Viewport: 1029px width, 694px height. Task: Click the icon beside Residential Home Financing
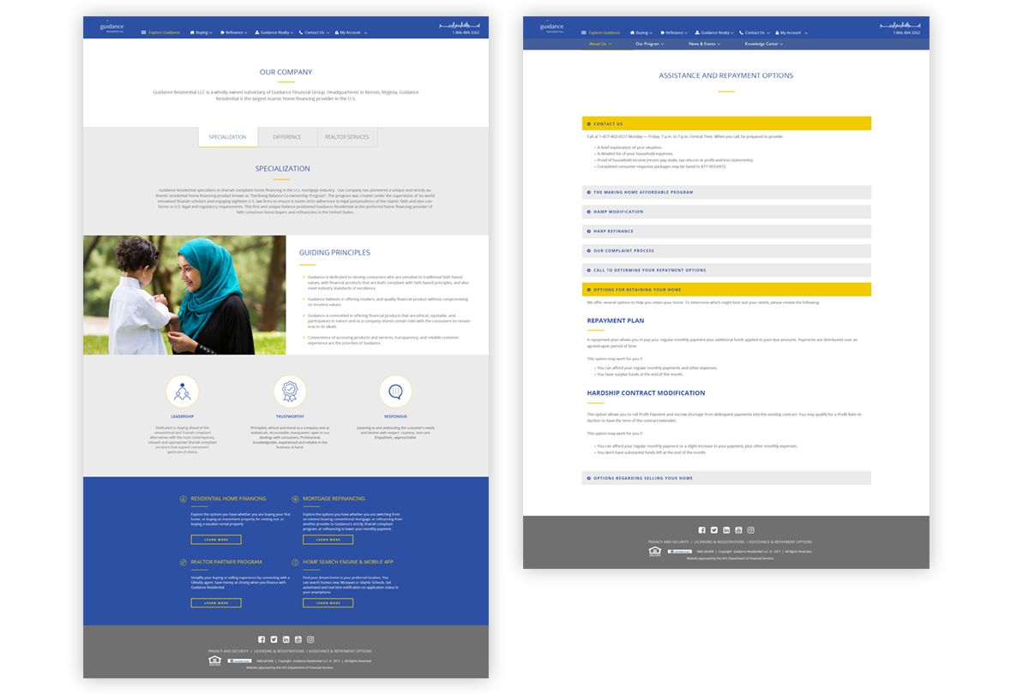click(x=183, y=499)
